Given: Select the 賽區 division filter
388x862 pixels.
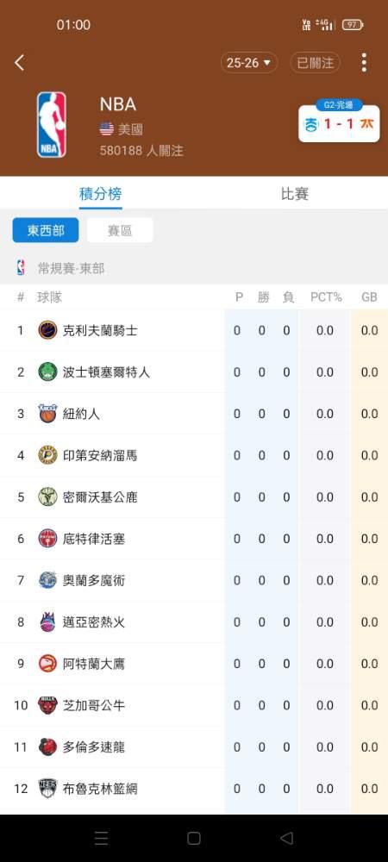Looking at the screenshot, I should click(x=120, y=230).
